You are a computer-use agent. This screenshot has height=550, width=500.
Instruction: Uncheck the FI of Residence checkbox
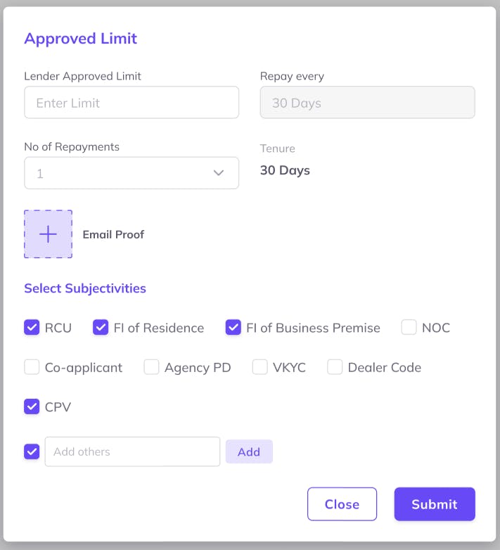(x=101, y=328)
